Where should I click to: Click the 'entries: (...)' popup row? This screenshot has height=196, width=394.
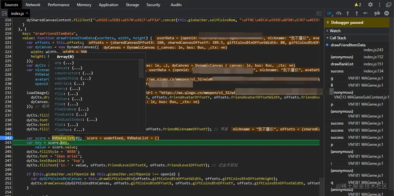pyautogui.click(x=69, y=83)
